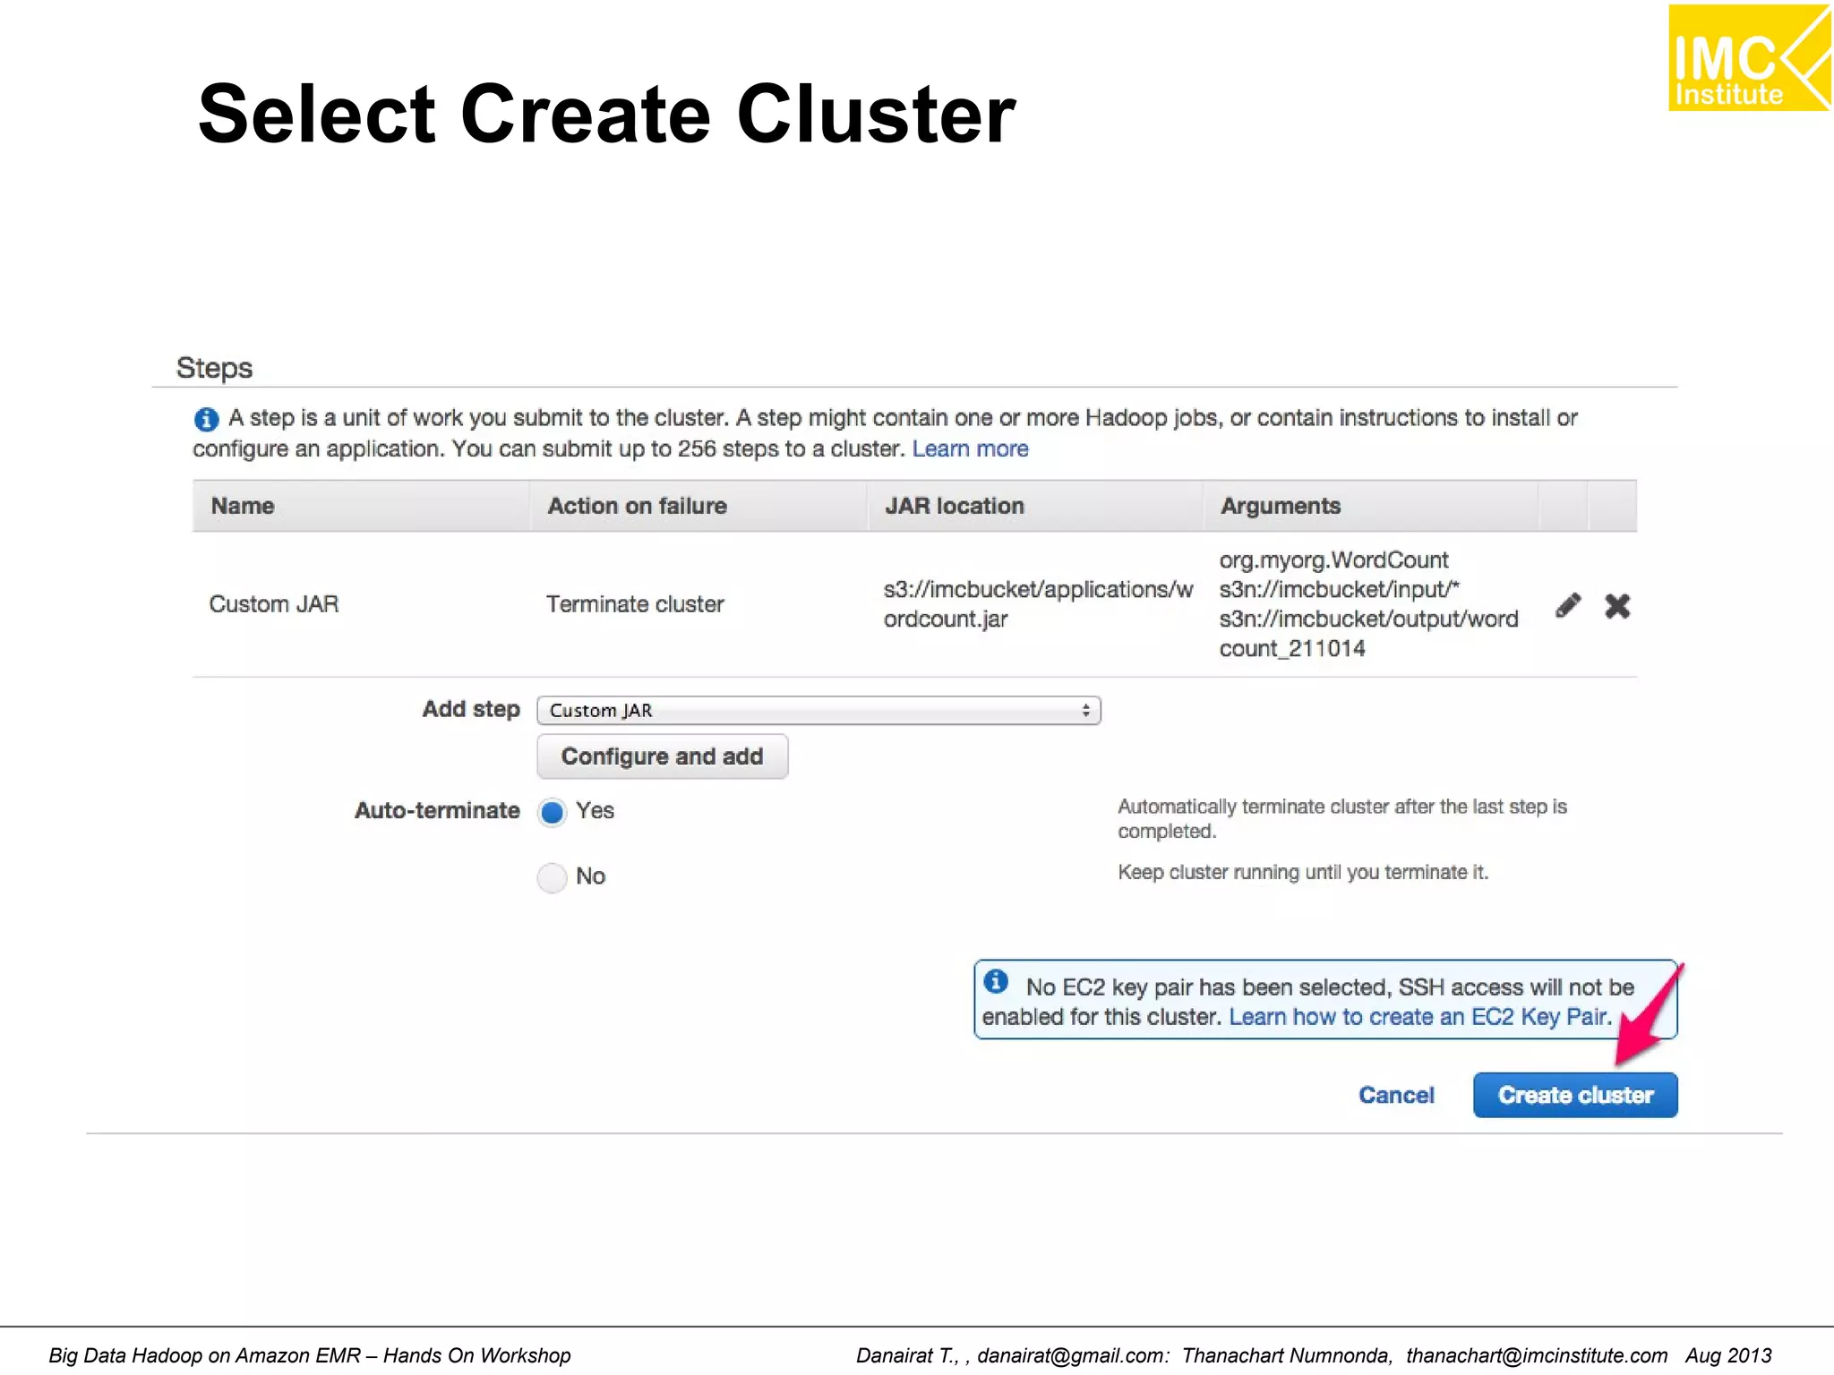Click the org.myorg.WordCount arguments cell
Screen dimensions: 1834x1375
click(x=1368, y=604)
